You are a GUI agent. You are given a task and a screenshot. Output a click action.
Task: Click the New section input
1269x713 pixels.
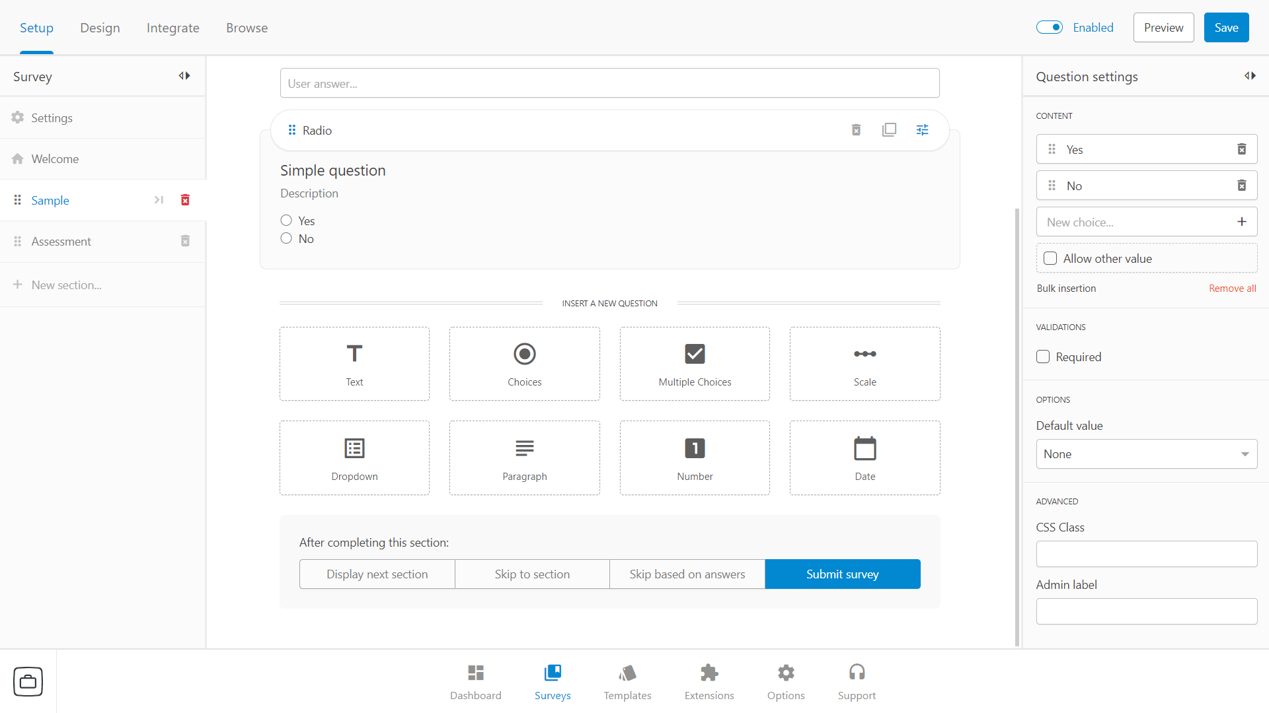[103, 285]
